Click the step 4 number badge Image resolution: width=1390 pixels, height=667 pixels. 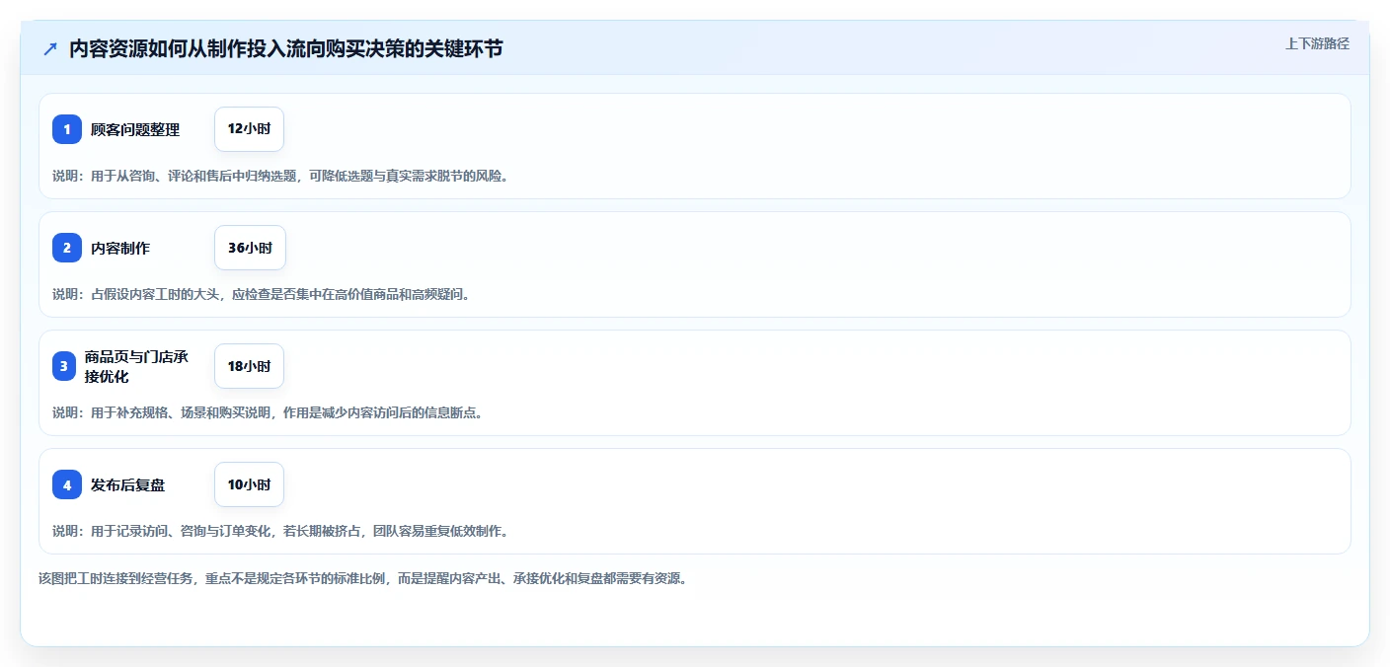67,484
